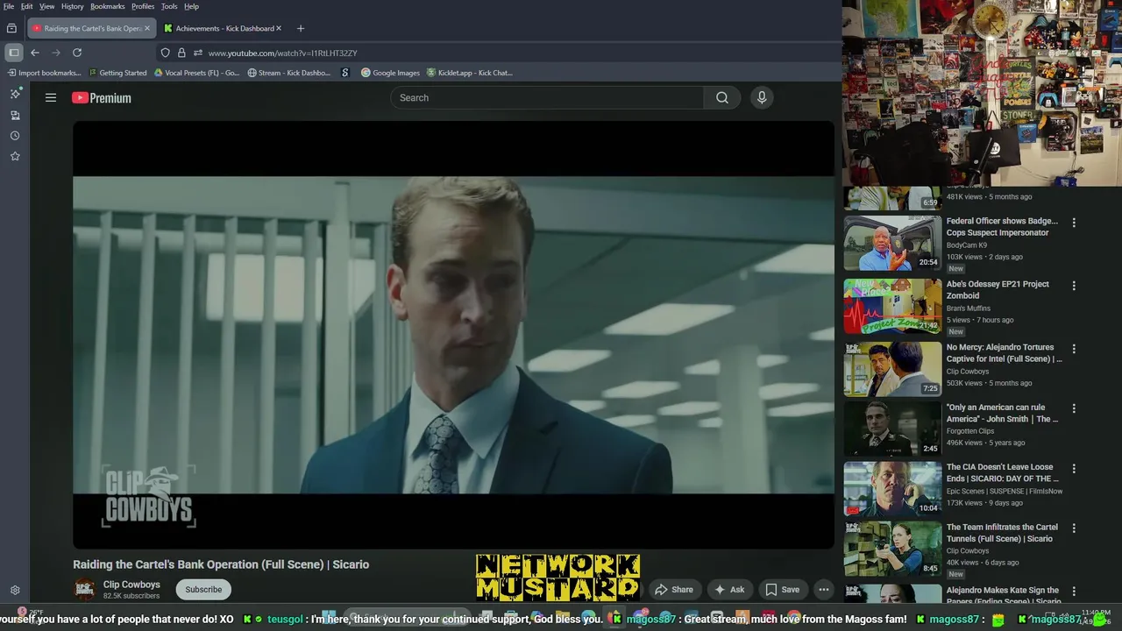Open a new tab with plus button

(x=301, y=28)
